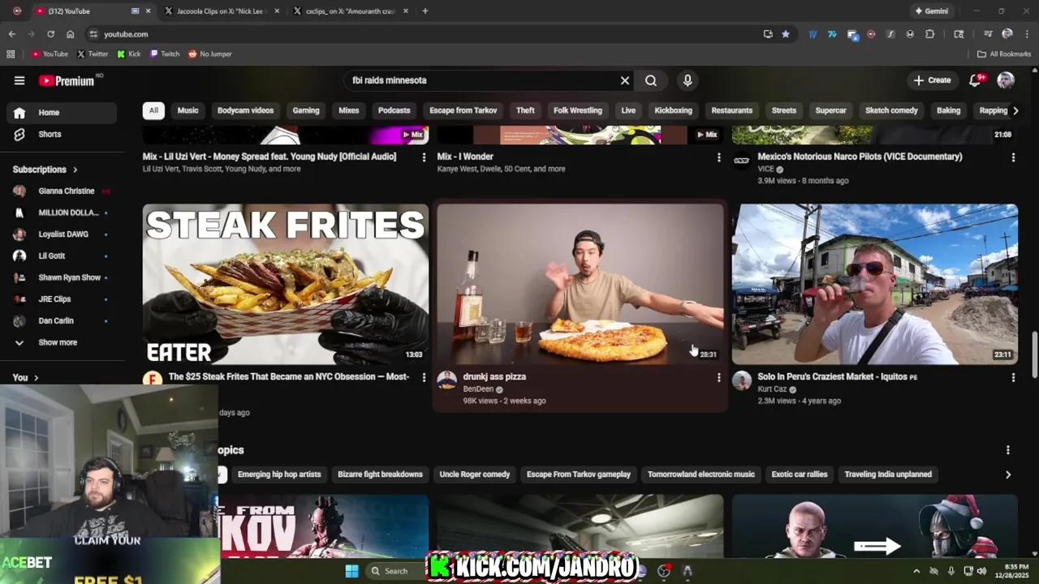Switch to the cxclips_ on X tab
This screenshot has height=584, width=1039.
351,11
